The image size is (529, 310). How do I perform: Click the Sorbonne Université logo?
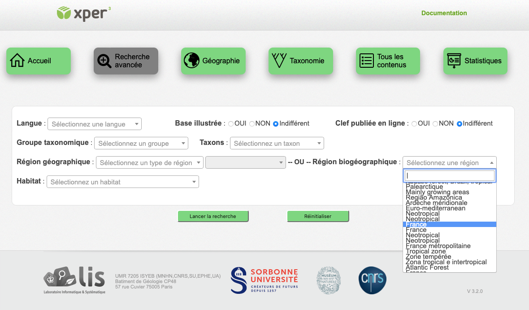click(264, 280)
